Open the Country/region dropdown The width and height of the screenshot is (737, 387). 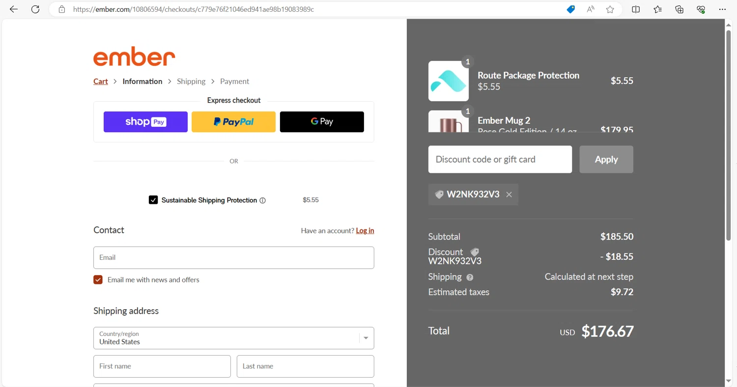coord(234,338)
